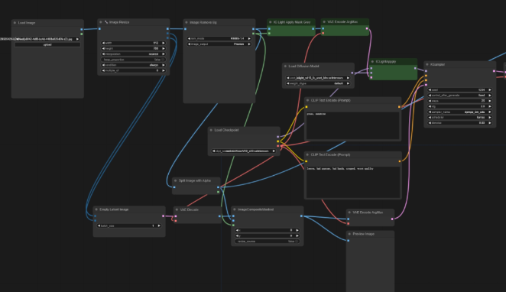Open the interpolation dropdown in Image Resize

pos(133,54)
